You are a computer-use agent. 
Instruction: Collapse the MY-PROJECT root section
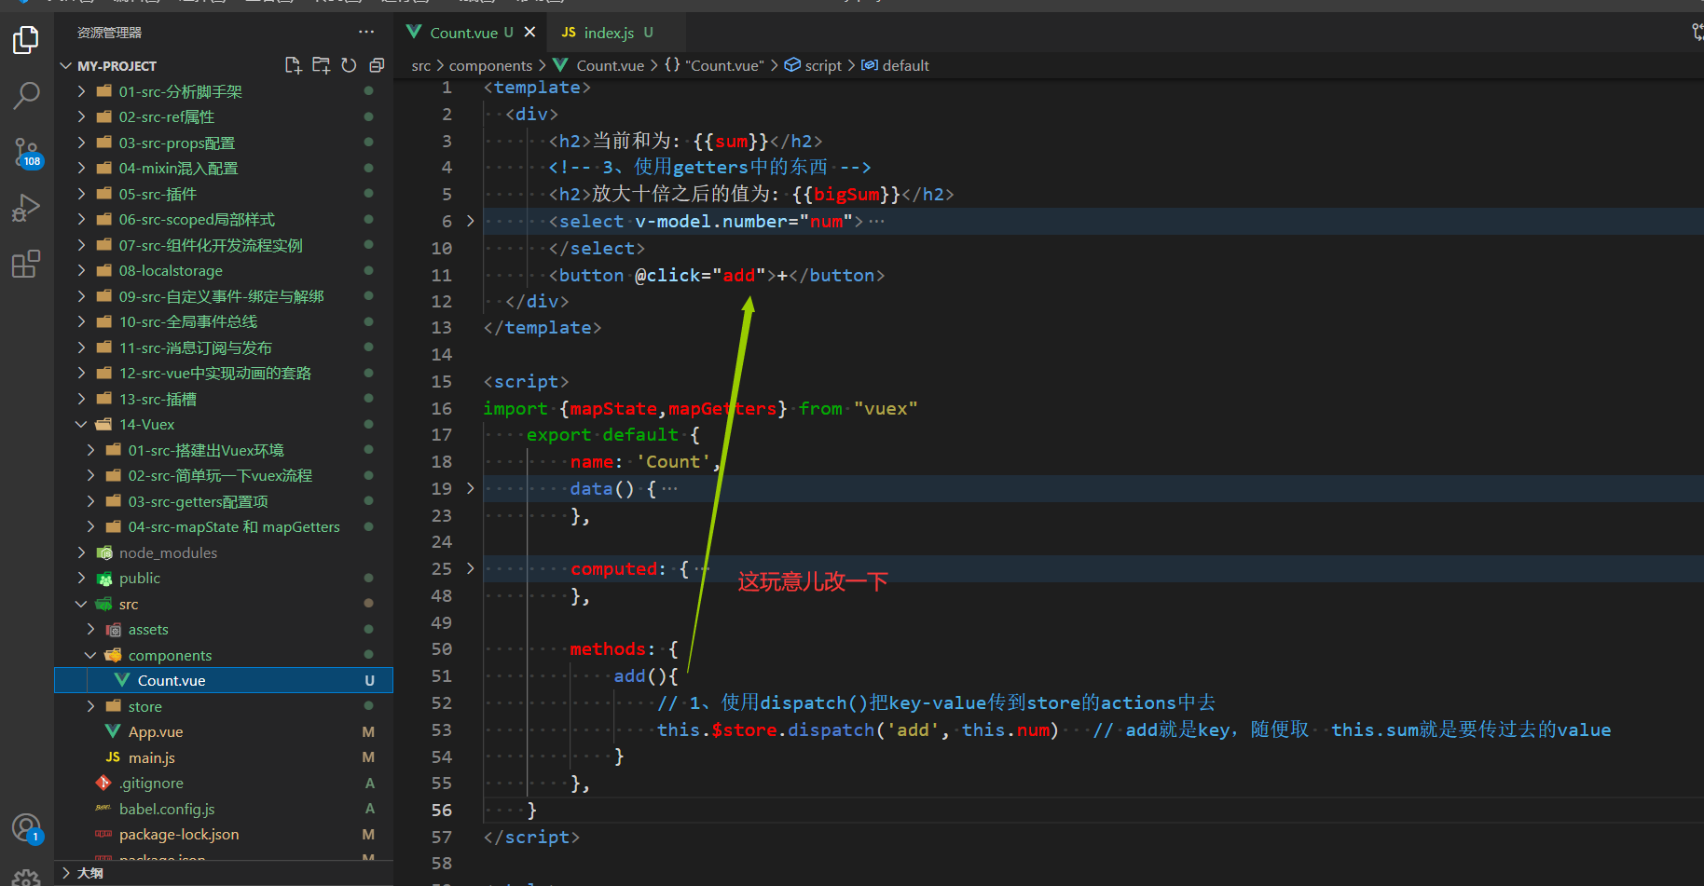pyautogui.click(x=66, y=66)
